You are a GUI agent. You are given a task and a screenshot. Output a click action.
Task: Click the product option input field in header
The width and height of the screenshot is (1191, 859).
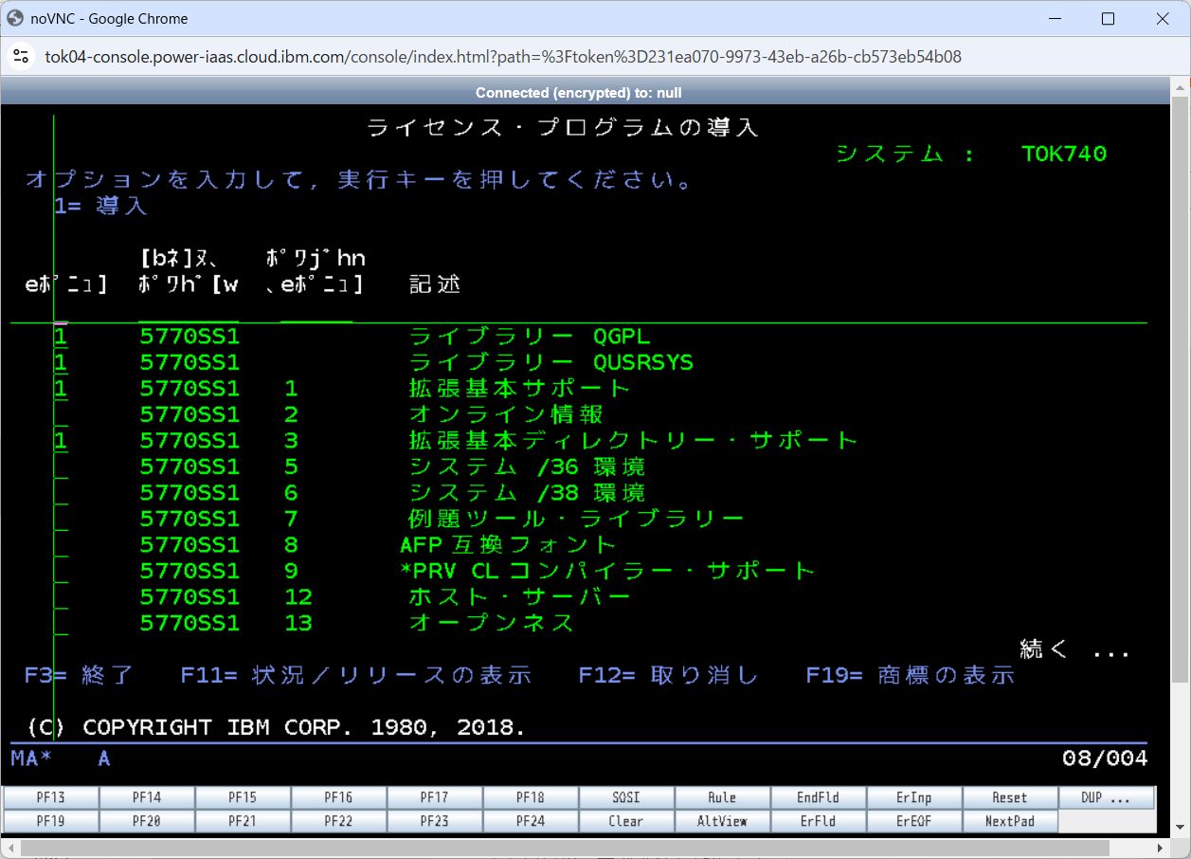click(x=316, y=311)
